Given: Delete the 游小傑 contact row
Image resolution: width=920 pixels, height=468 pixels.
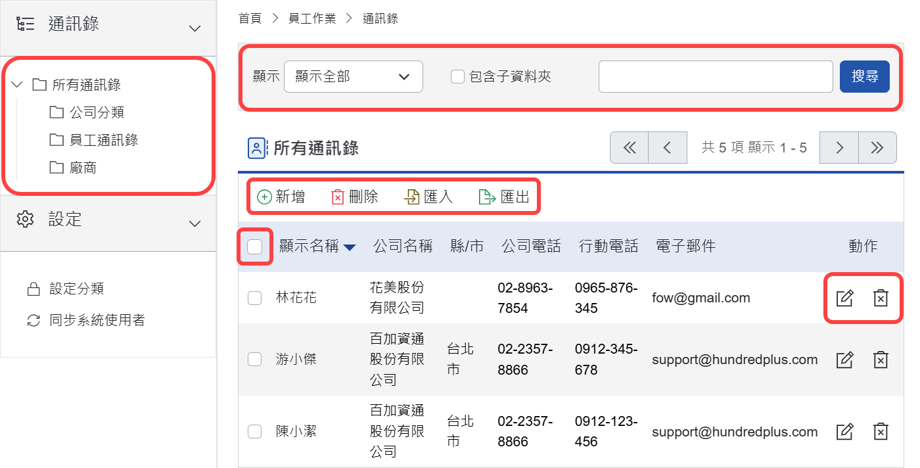Looking at the screenshot, I should point(881,360).
